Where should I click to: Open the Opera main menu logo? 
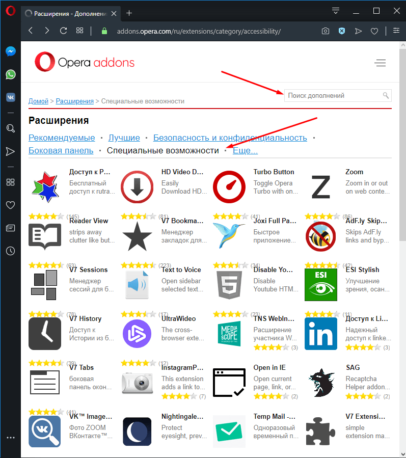pyautogui.click(x=11, y=11)
